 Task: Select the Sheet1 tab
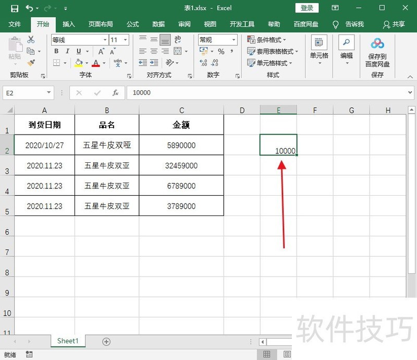coord(68,341)
